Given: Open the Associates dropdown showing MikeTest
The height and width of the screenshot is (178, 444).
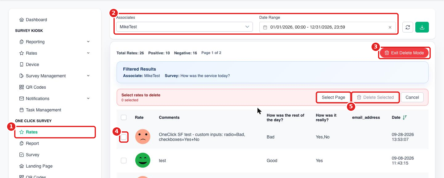Looking at the screenshot, I should point(184,27).
